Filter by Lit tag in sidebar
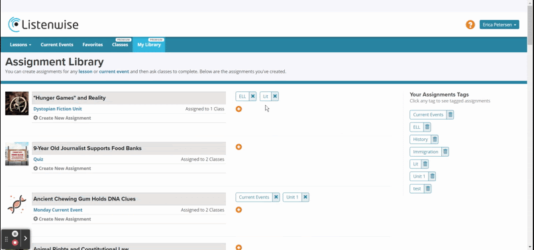Viewport: 534px width, 250px height. [x=415, y=164]
